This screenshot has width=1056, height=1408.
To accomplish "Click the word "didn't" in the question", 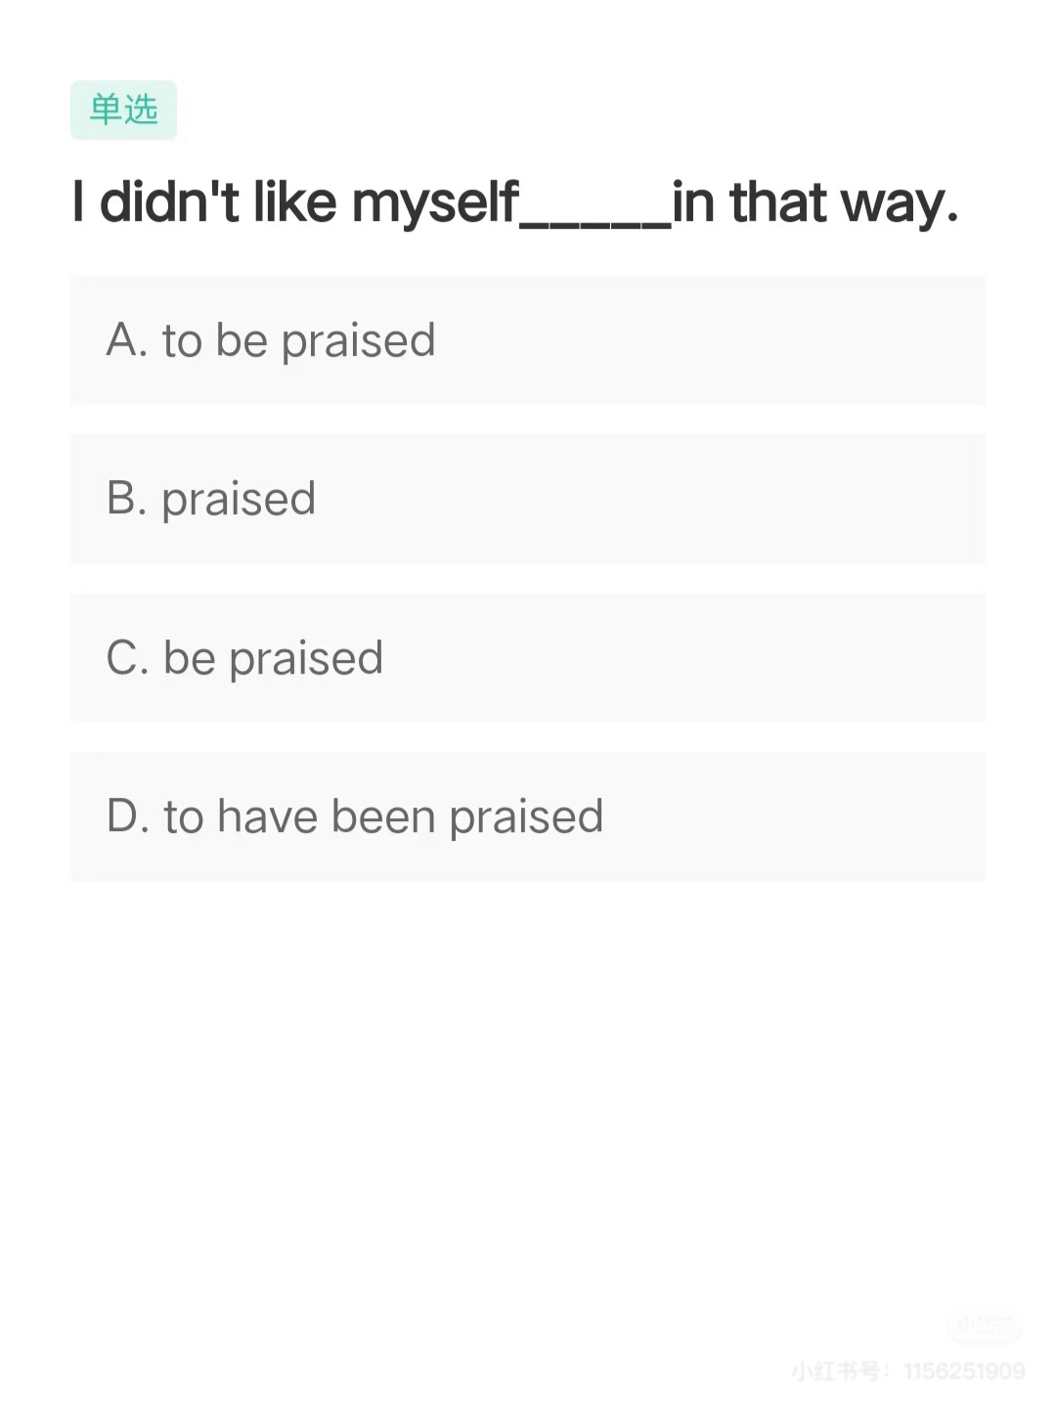I will [169, 201].
